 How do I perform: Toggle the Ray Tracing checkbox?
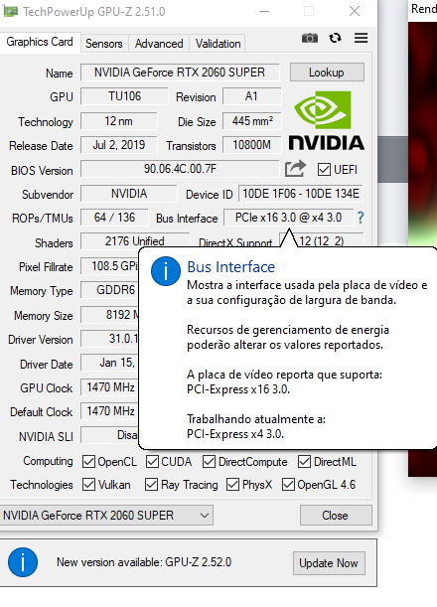(x=151, y=484)
